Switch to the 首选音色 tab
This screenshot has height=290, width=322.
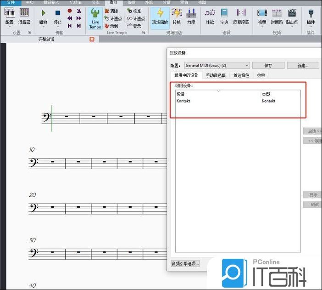(241, 75)
